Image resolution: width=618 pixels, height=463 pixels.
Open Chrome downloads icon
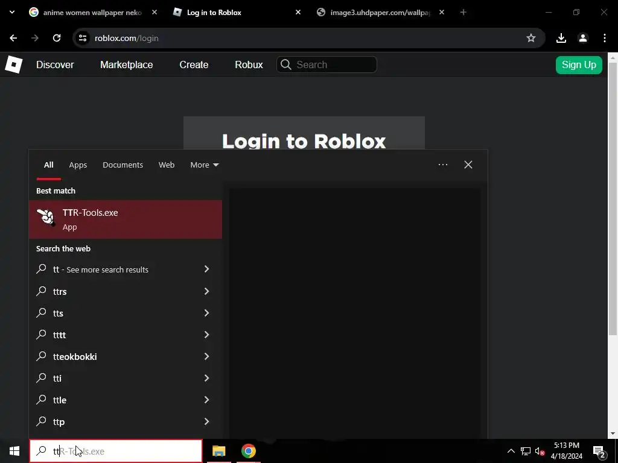click(x=561, y=38)
